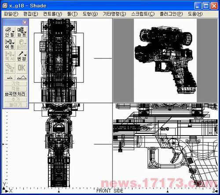Click the 늘이기 (extend) button
The width and height of the screenshot is (220, 195).
click(16, 105)
